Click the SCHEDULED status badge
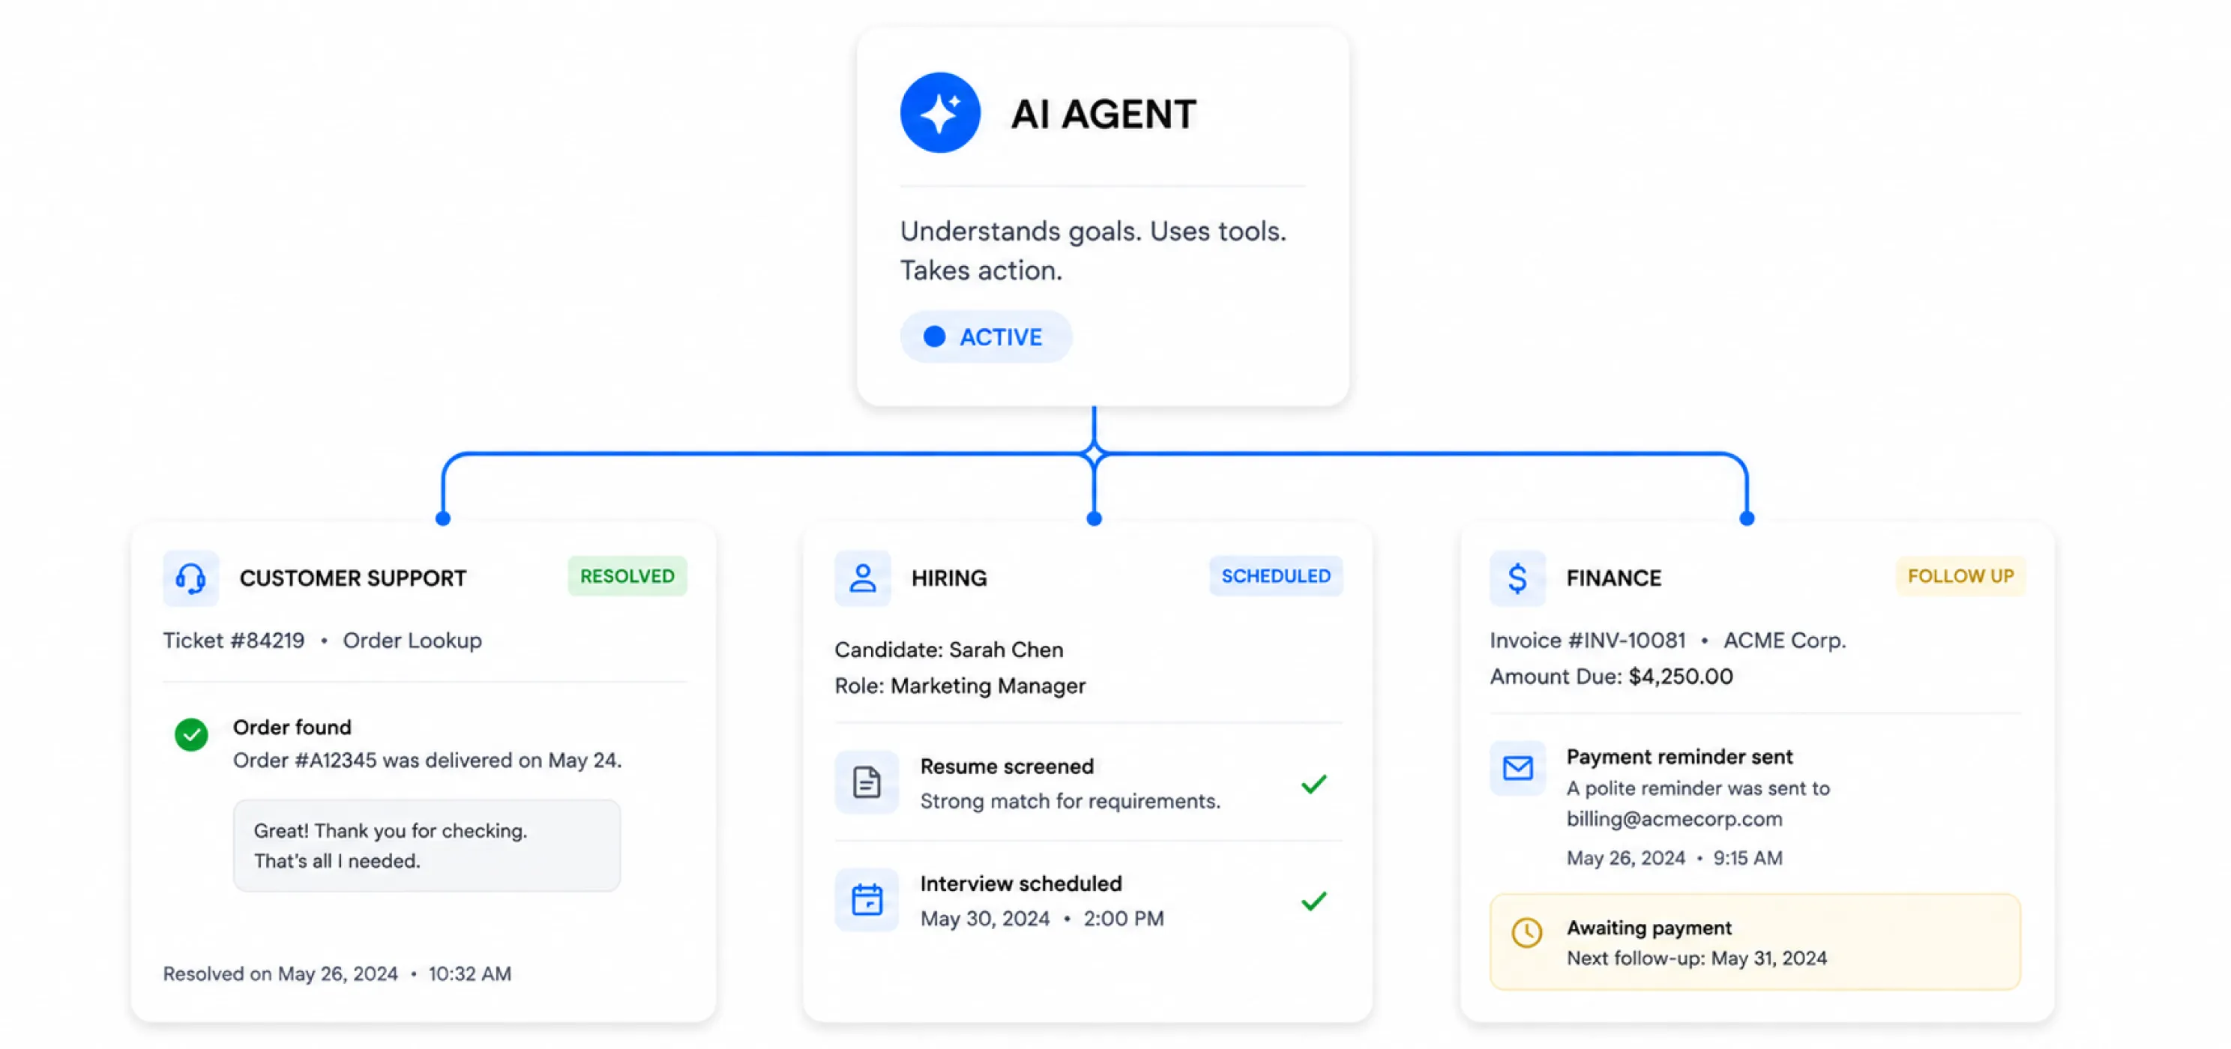 click(x=1276, y=575)
